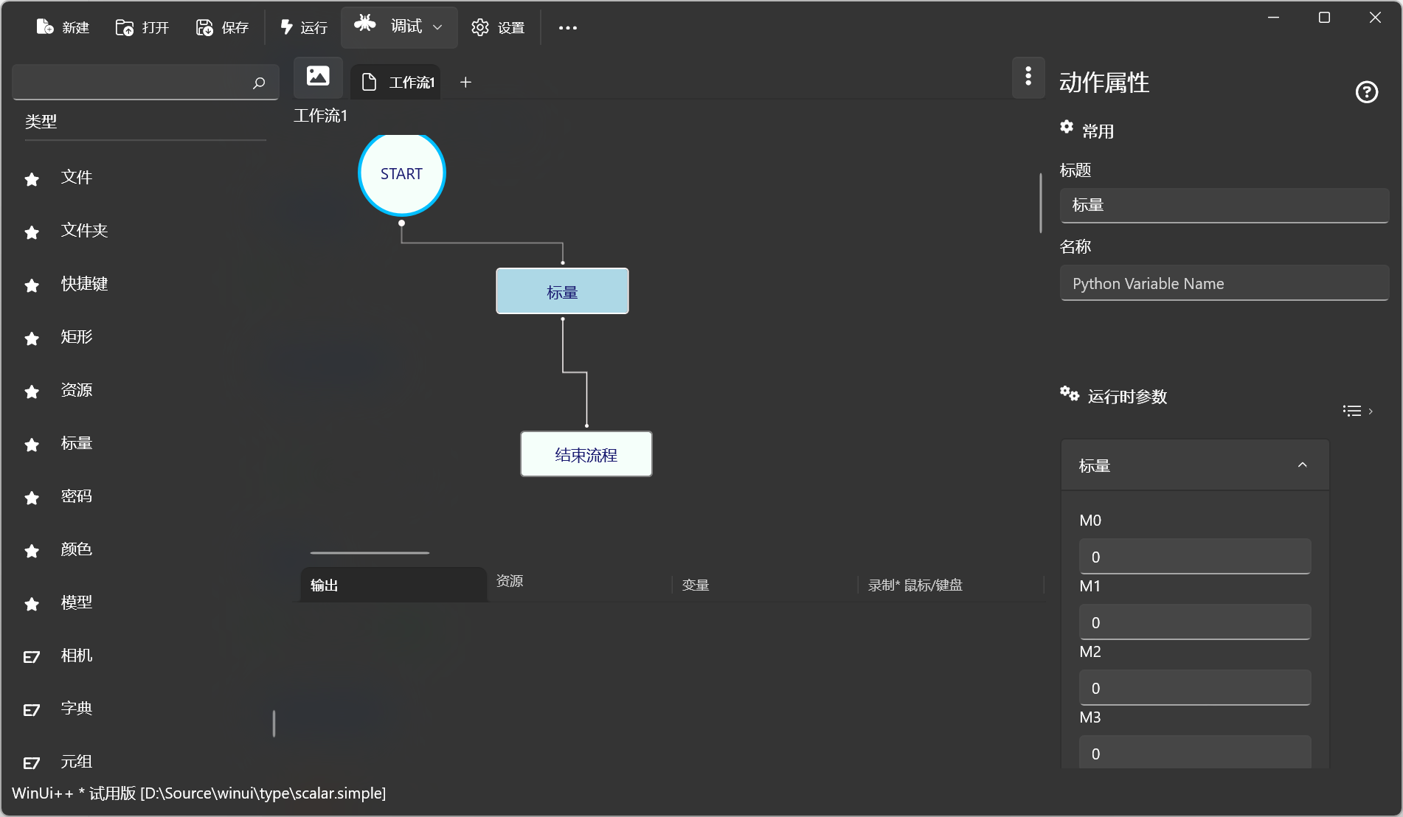Screen dimensions: 1403x817
Task: Open the vertical three-dot canvas menu
Action: (x=1028, y=77)
